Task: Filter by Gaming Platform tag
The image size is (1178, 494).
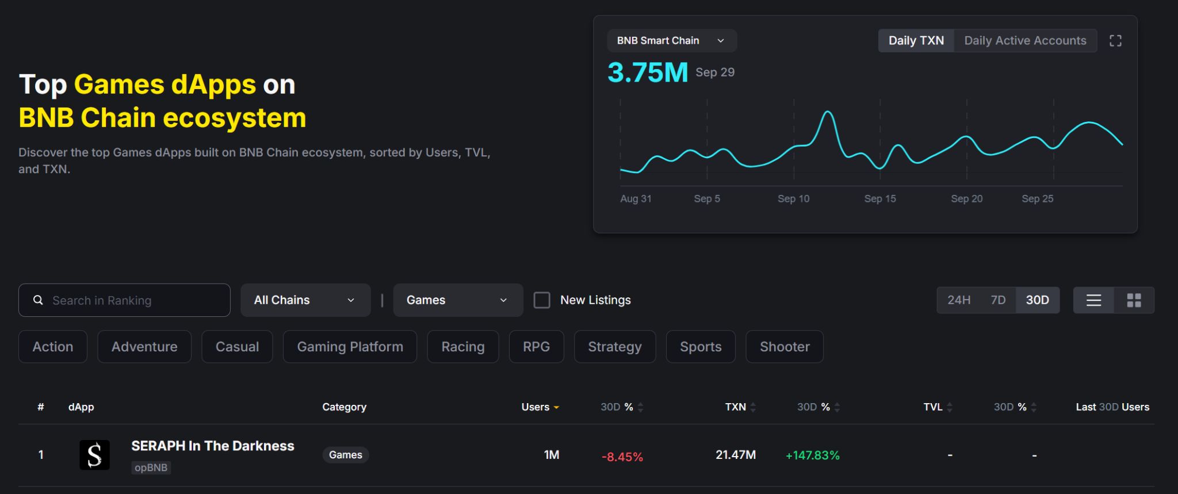Action: click(x=350, y=347)
